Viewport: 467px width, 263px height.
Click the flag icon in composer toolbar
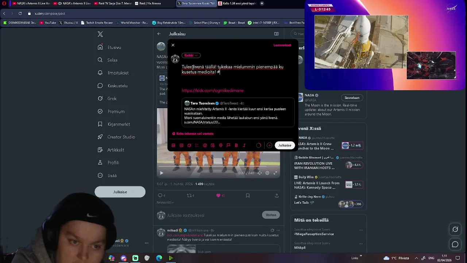[228, 145]
